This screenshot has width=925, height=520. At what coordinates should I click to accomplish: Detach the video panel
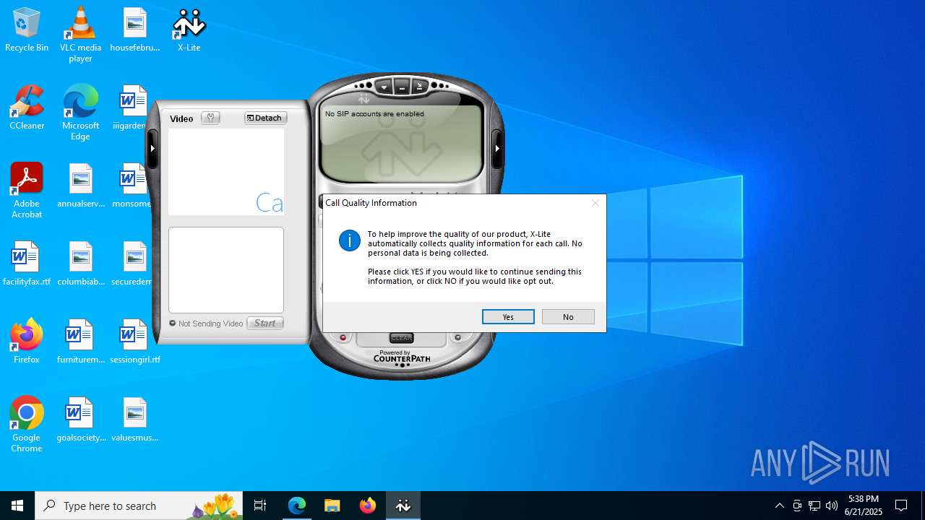(265, 118)
